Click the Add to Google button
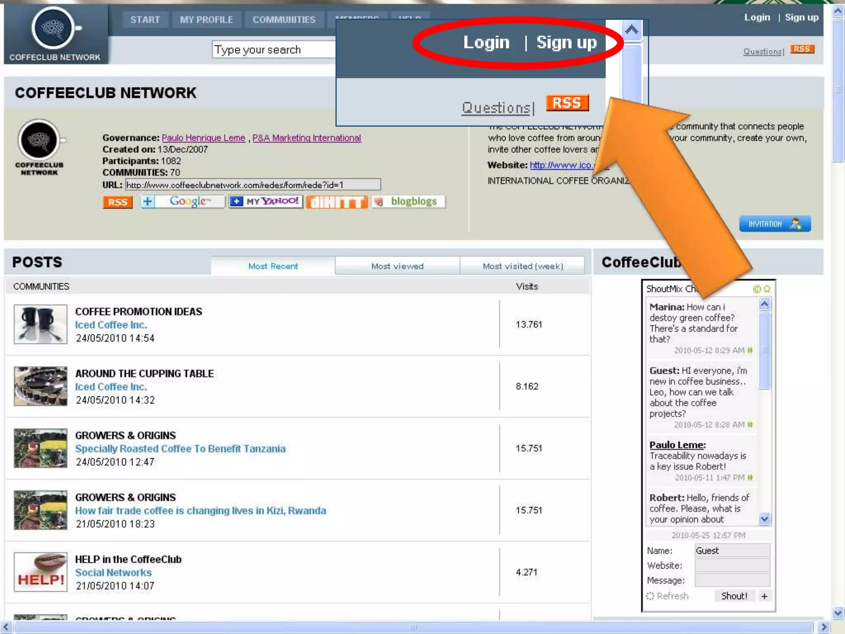Image resolution: width=845 pixels, height=634 pixels. point(183,201)
